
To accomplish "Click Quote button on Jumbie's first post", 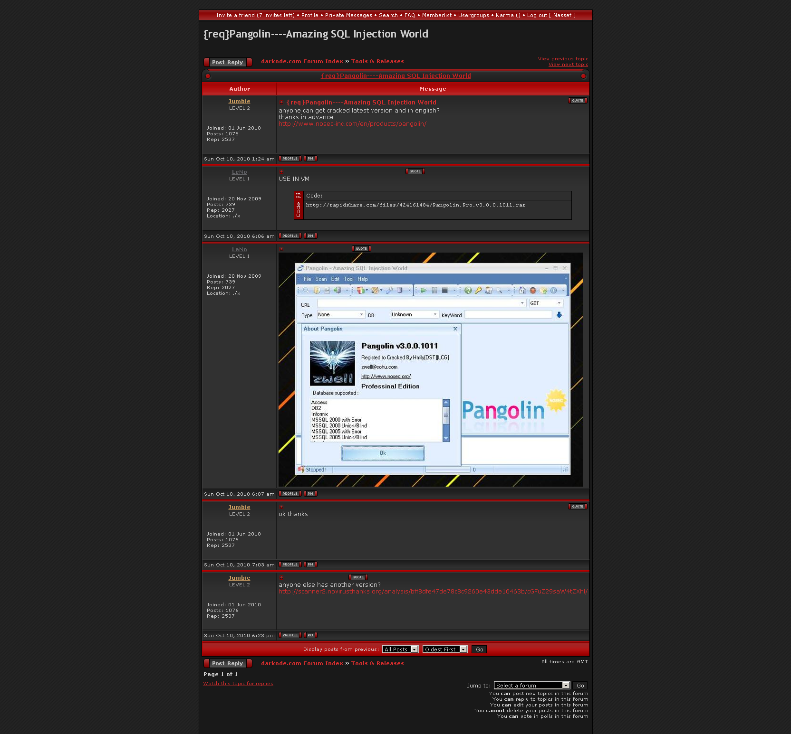I will (578, 101).
